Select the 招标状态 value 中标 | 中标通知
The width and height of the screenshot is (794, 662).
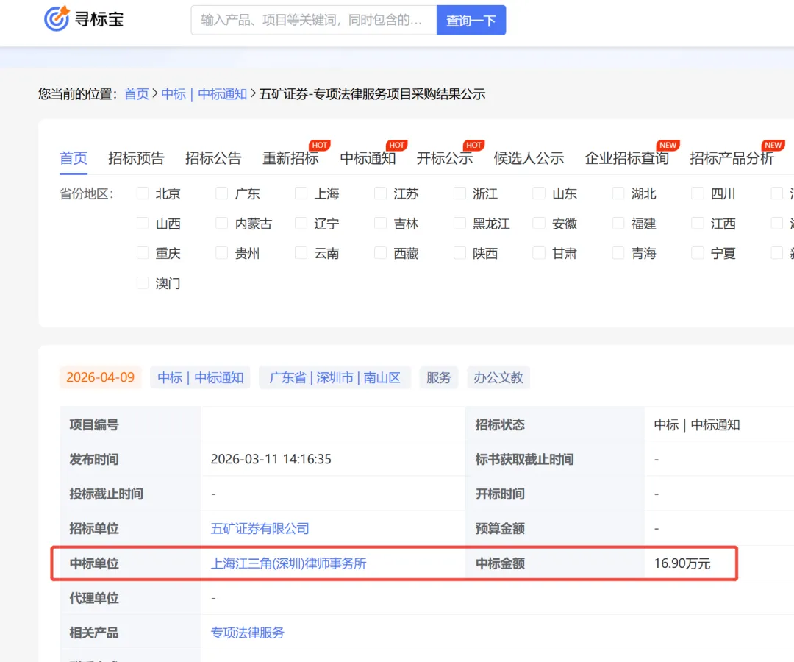[697, 424]
